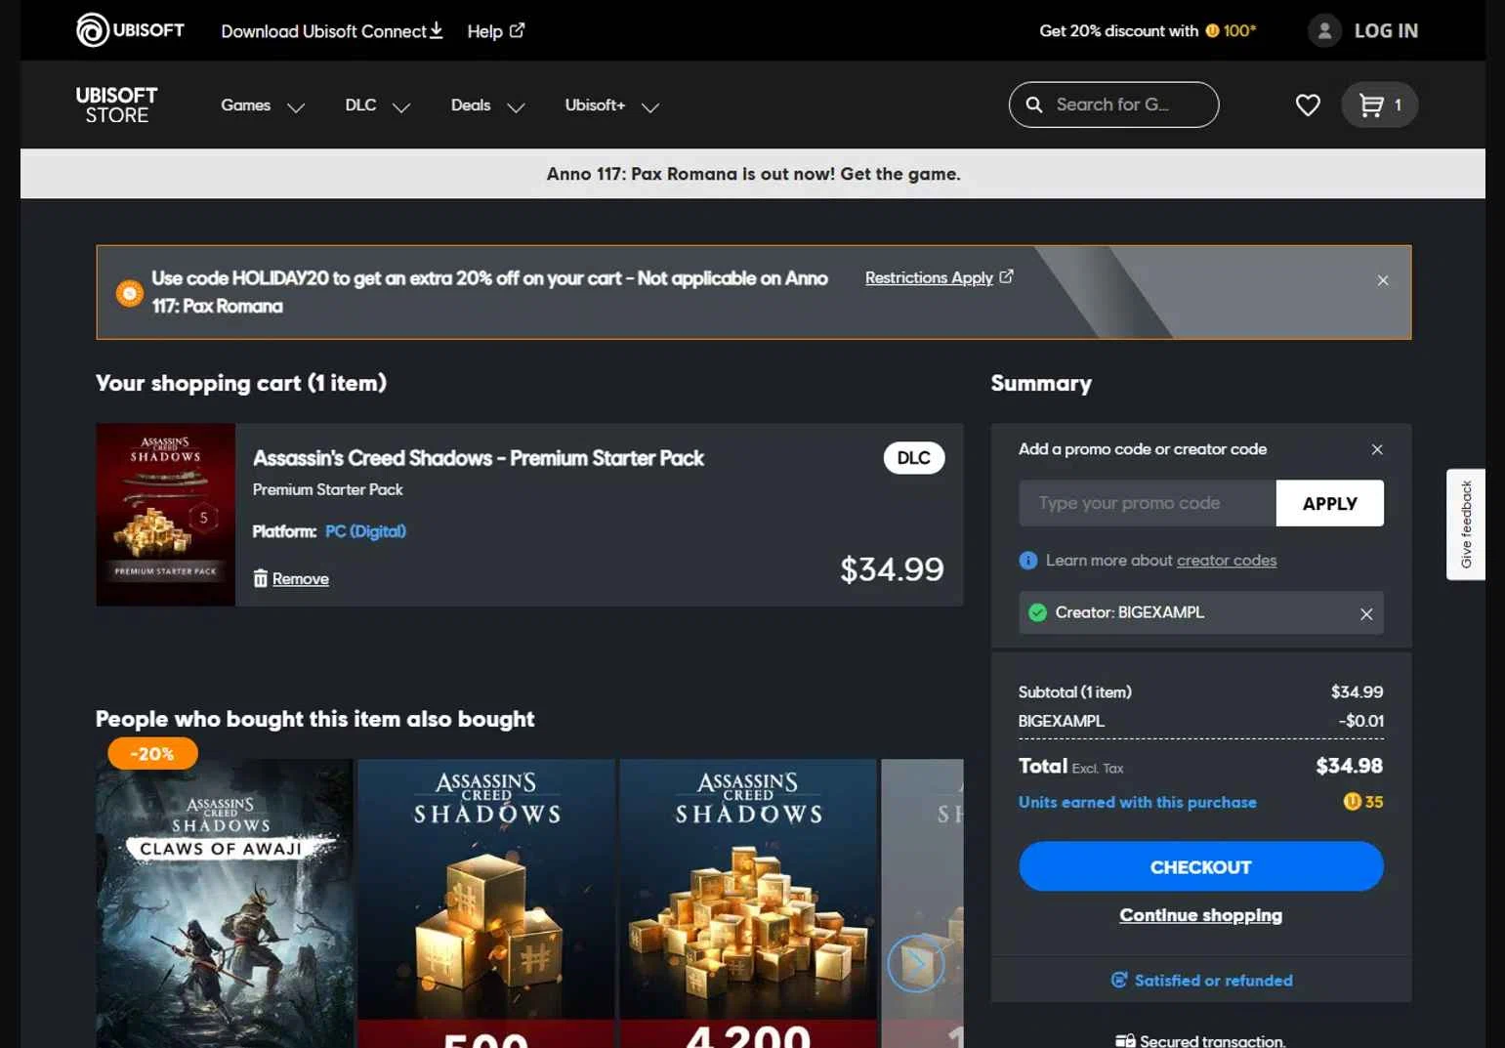Open the Satisfied or refunded link
Viewport: 1505px width, 1048px height.
[x=1202, y=980]
